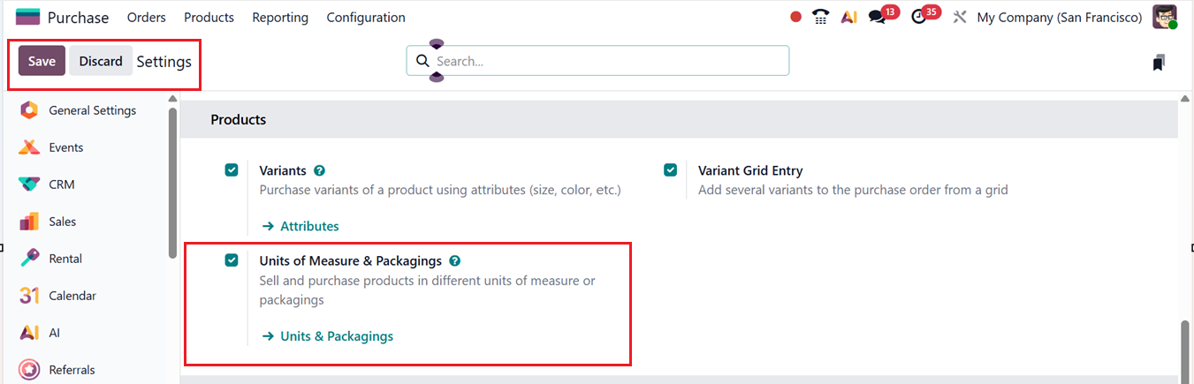The width and height of the screenshot is (1194, 384).
Task: Follow the Units & Packagings link
Action: [x=336, y=336]
